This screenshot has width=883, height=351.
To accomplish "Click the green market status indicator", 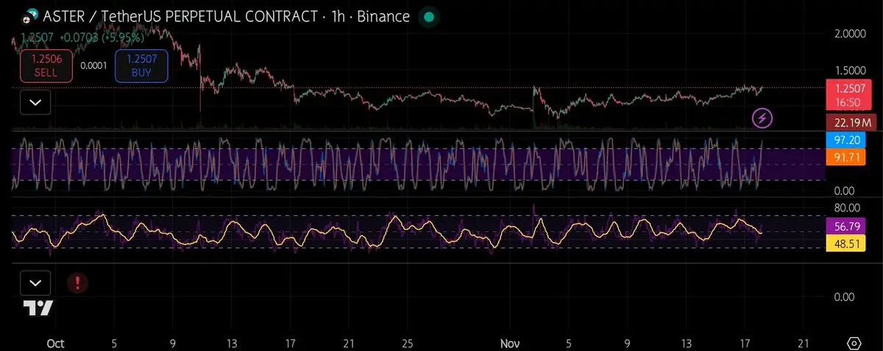I will (x=429, y=16).
